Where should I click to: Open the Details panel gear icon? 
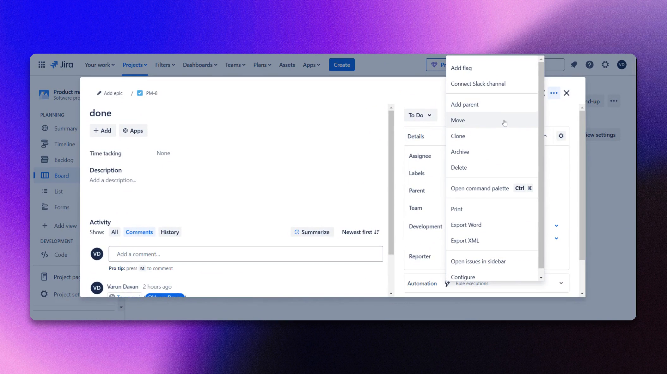(x=561, y=136)
